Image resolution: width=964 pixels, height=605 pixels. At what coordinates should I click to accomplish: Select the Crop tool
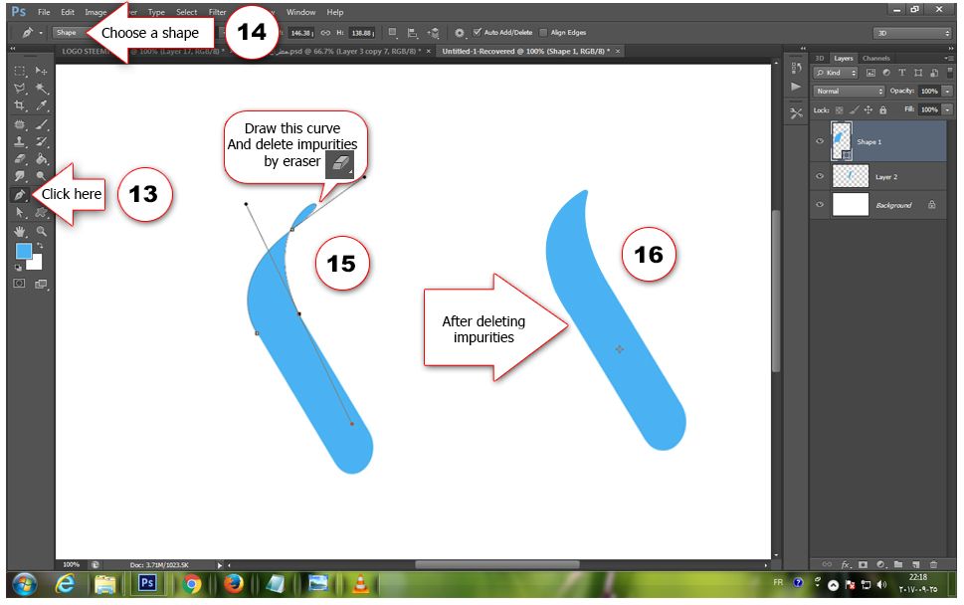(20, 105)
